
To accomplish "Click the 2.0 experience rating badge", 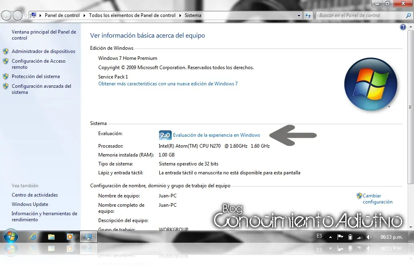I will pos(165,135).
